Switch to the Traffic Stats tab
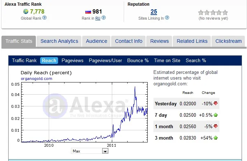This screenshot has width=247, height=161. 19,41
